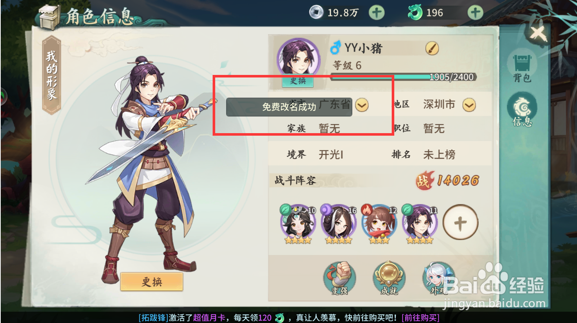
Task: Click the pencil edit-name icon beside YY小猪
Action: (432, 48)
